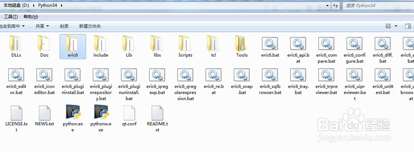
Task: Select the pythonw.exe file
Action: [x=101, y=119]
